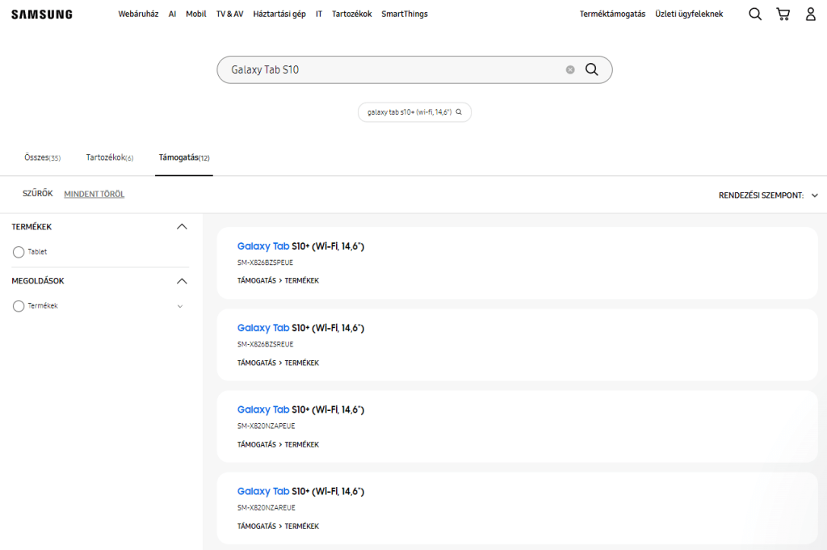Click the Mindent töröl link
Image resolution: width=827 pixels, height=550 pixels.
(94, 194)
